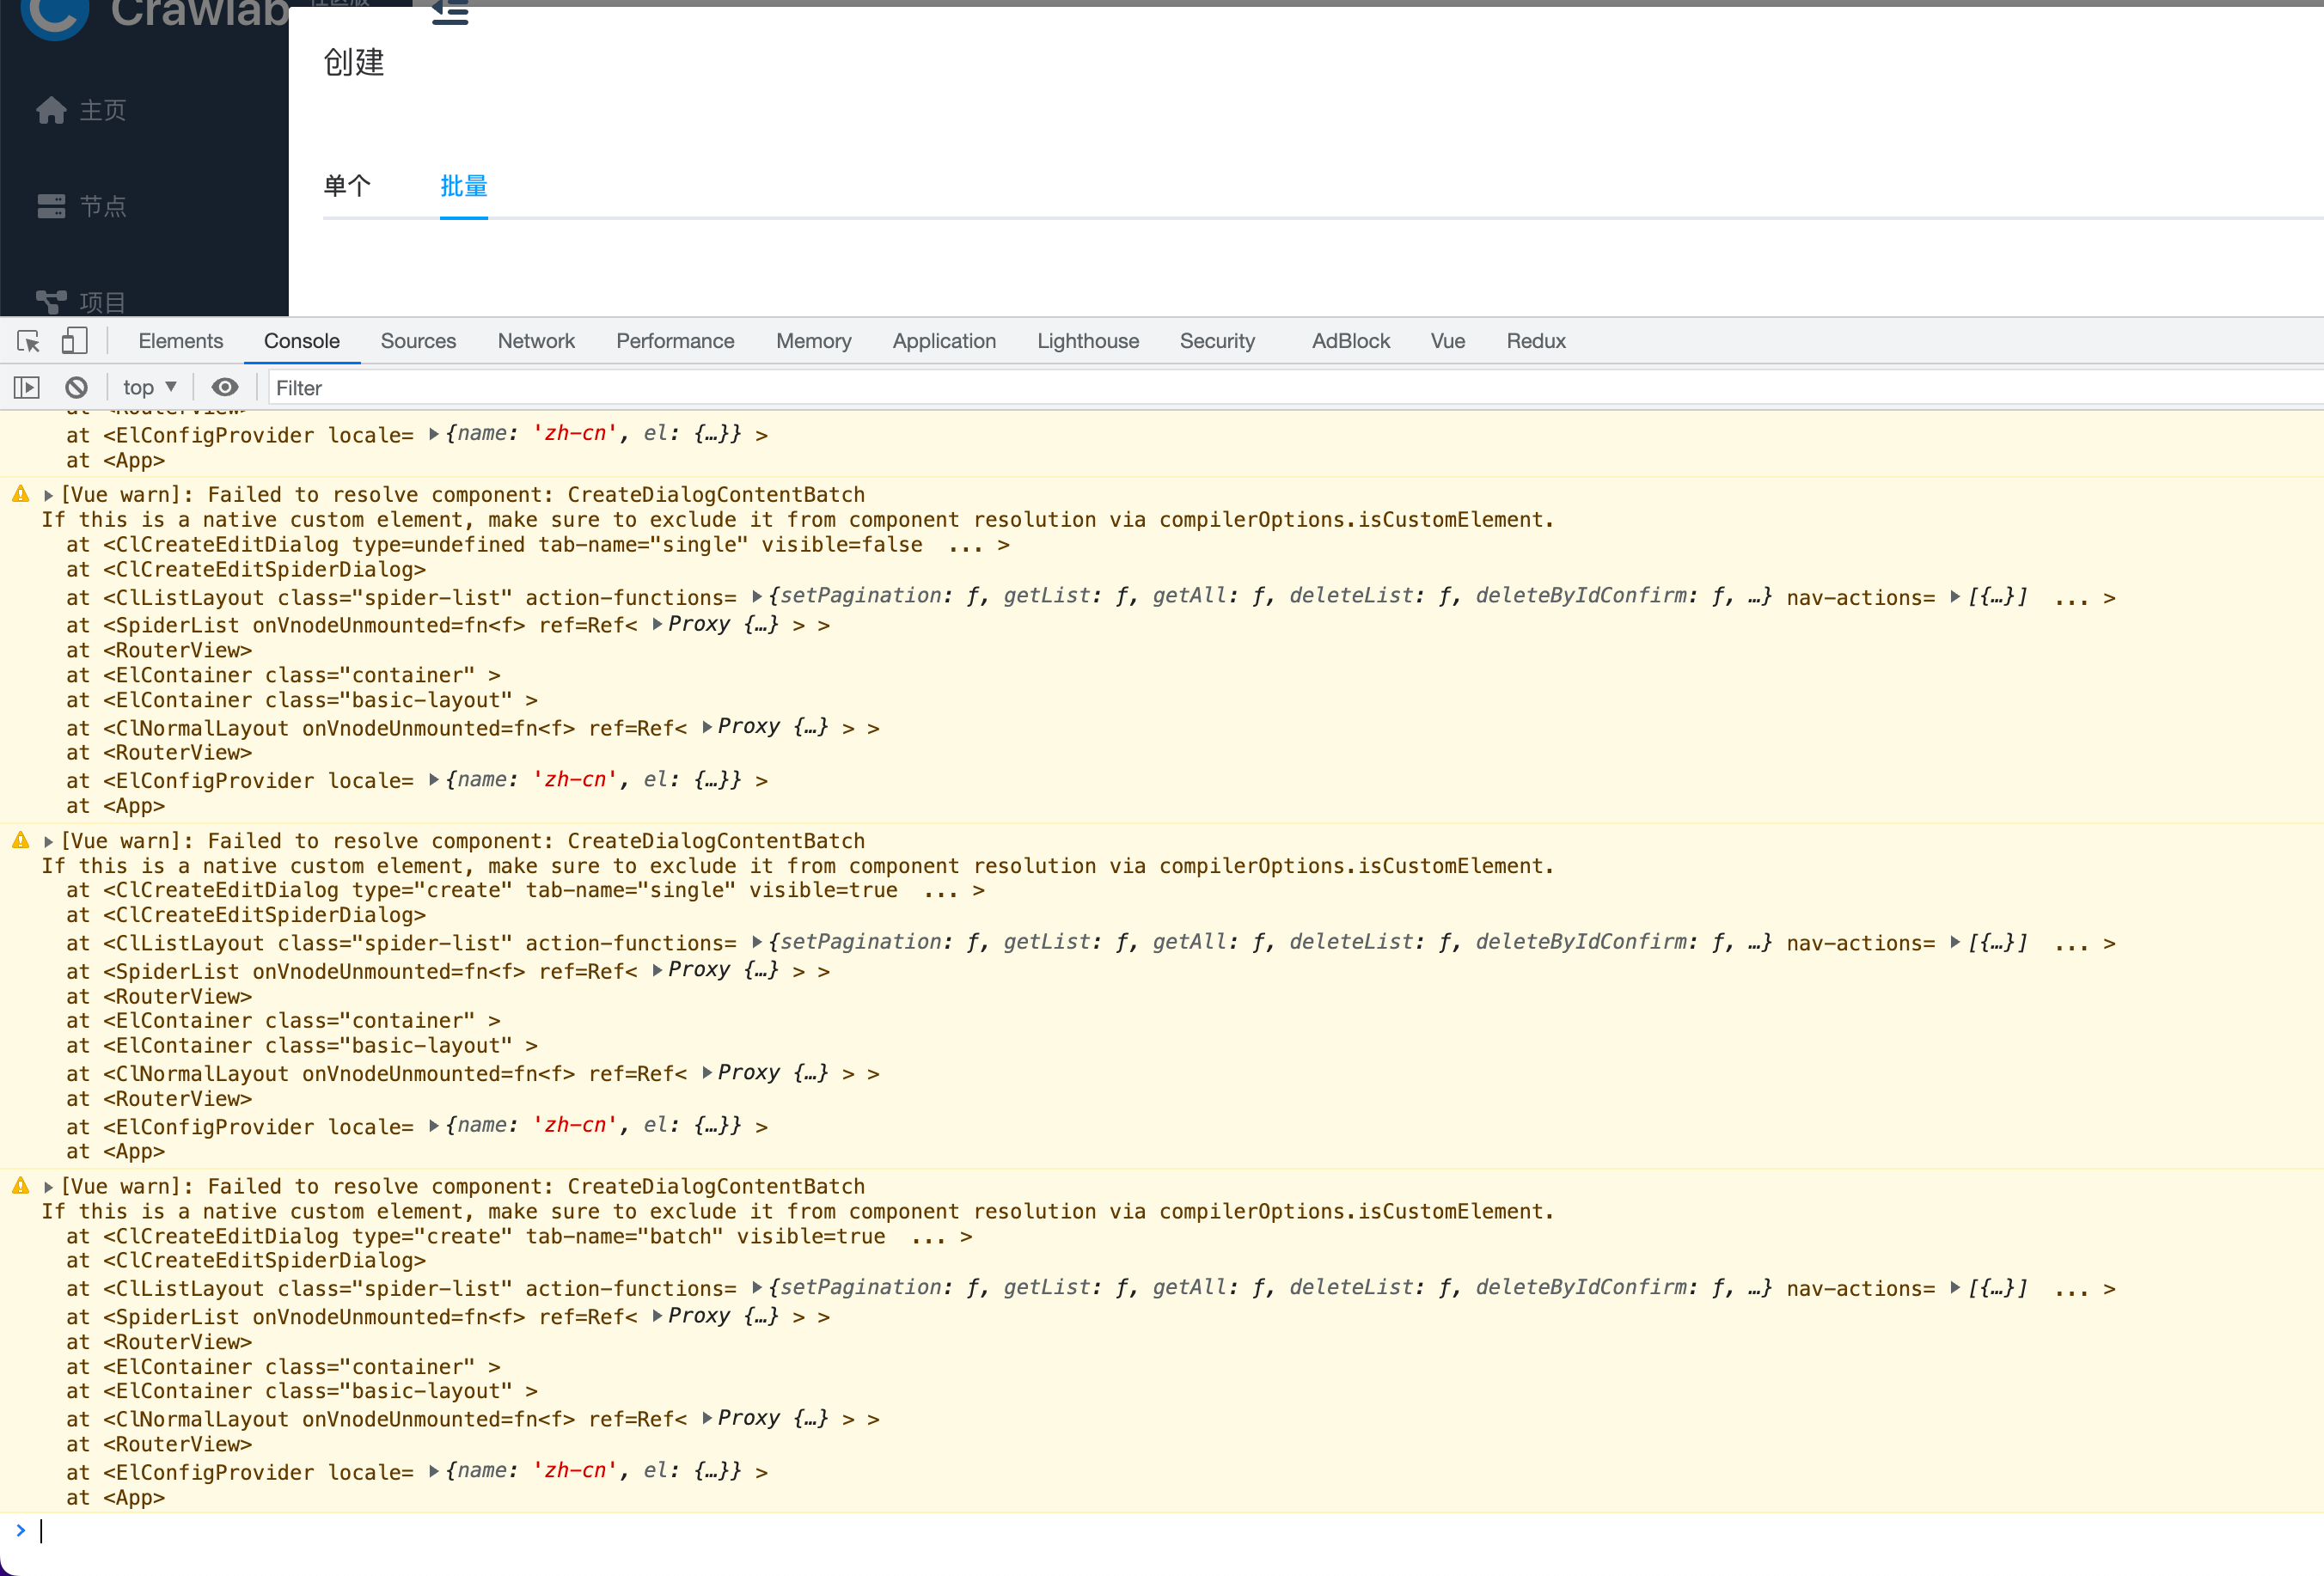Expand first CreateDialogContentBatch Vue warning
Viewport: 2324px width, 1576px height.
(48, 495)
